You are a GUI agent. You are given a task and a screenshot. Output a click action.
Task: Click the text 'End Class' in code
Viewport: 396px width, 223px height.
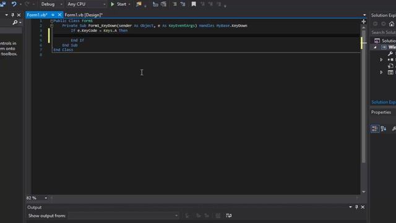coord(63,50)
